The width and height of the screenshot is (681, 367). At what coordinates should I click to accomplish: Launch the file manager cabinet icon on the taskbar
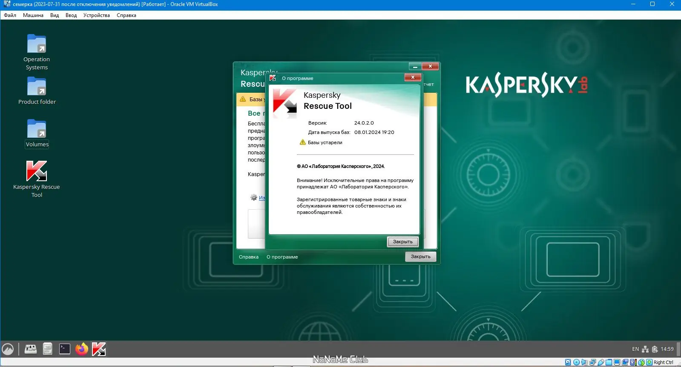click(47, 349)
